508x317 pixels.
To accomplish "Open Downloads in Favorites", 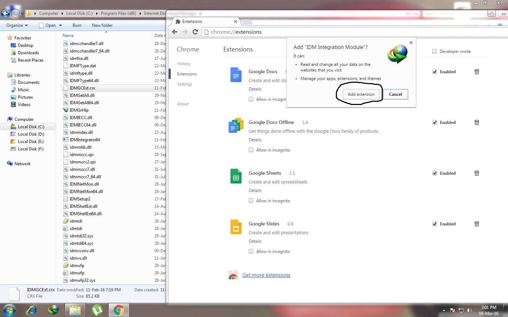I will [x=28, y=53].
